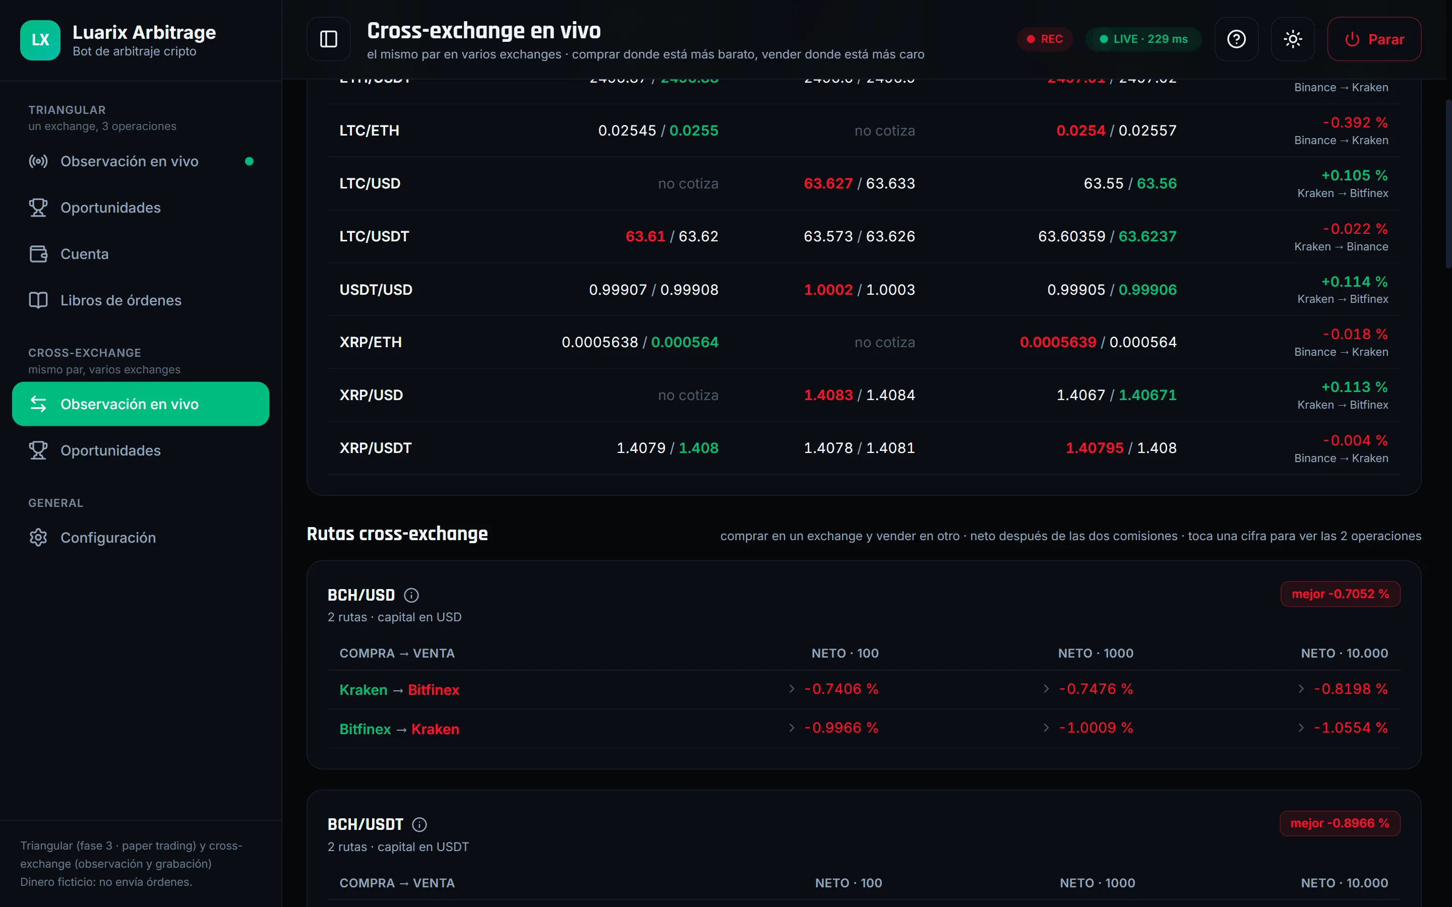Viewport: 1452px width, 907px height.
Task: Click the broadcast icon of Triangular live view
Action: tap(38, 161)
